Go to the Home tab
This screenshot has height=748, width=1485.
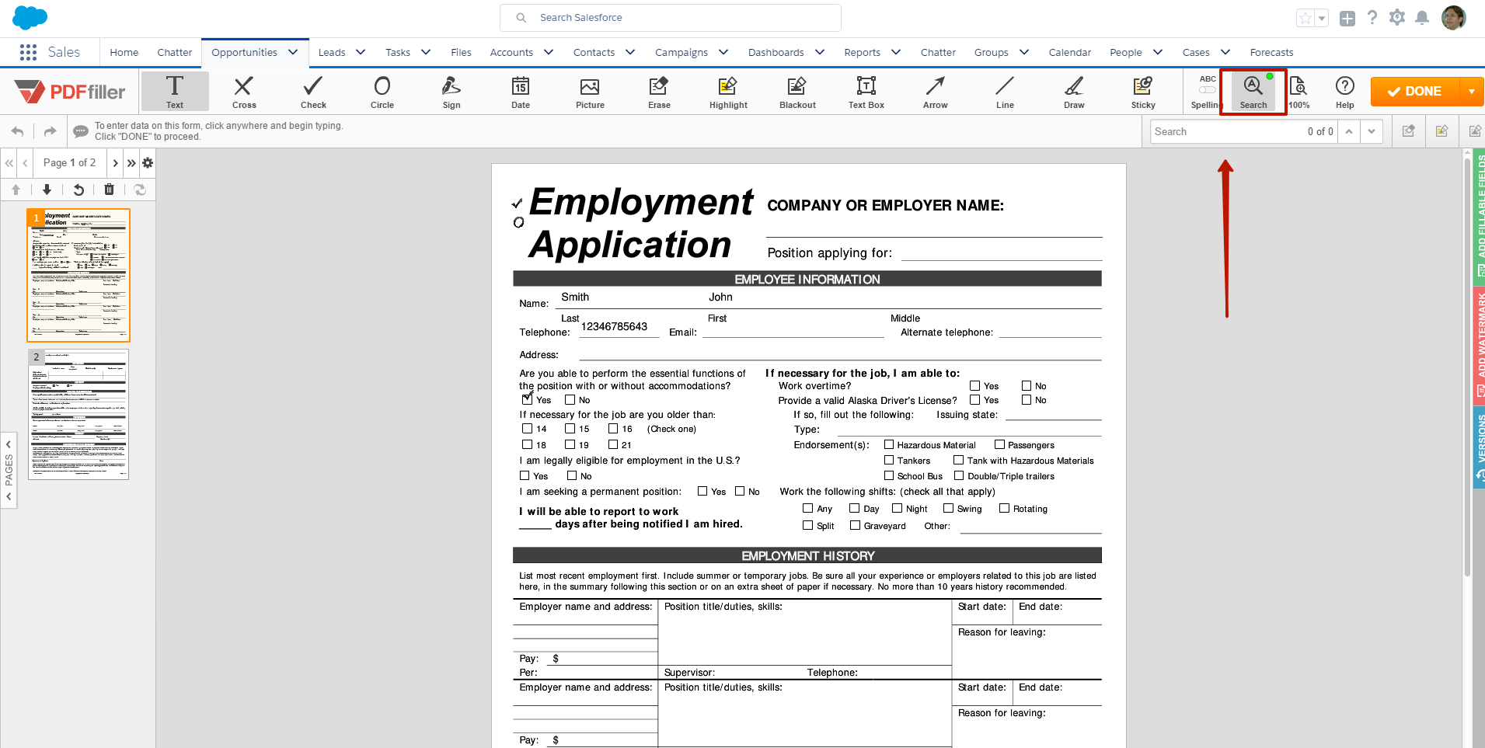point(124,52)
